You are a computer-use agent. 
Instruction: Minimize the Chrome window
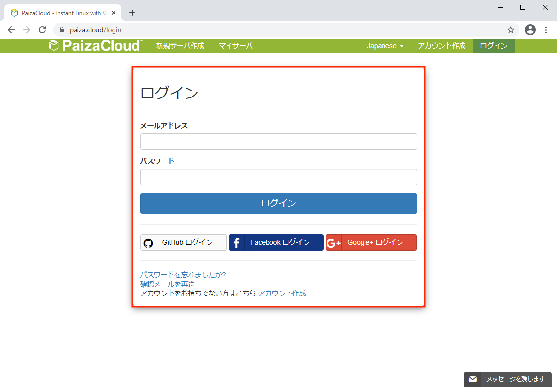[x=500, y=7]
